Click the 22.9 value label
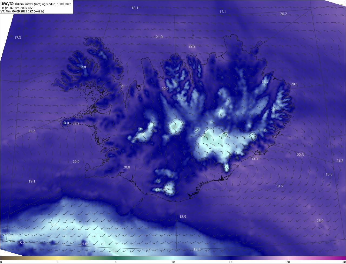Screen dimensions: 346x264 (x=255, y=158)
